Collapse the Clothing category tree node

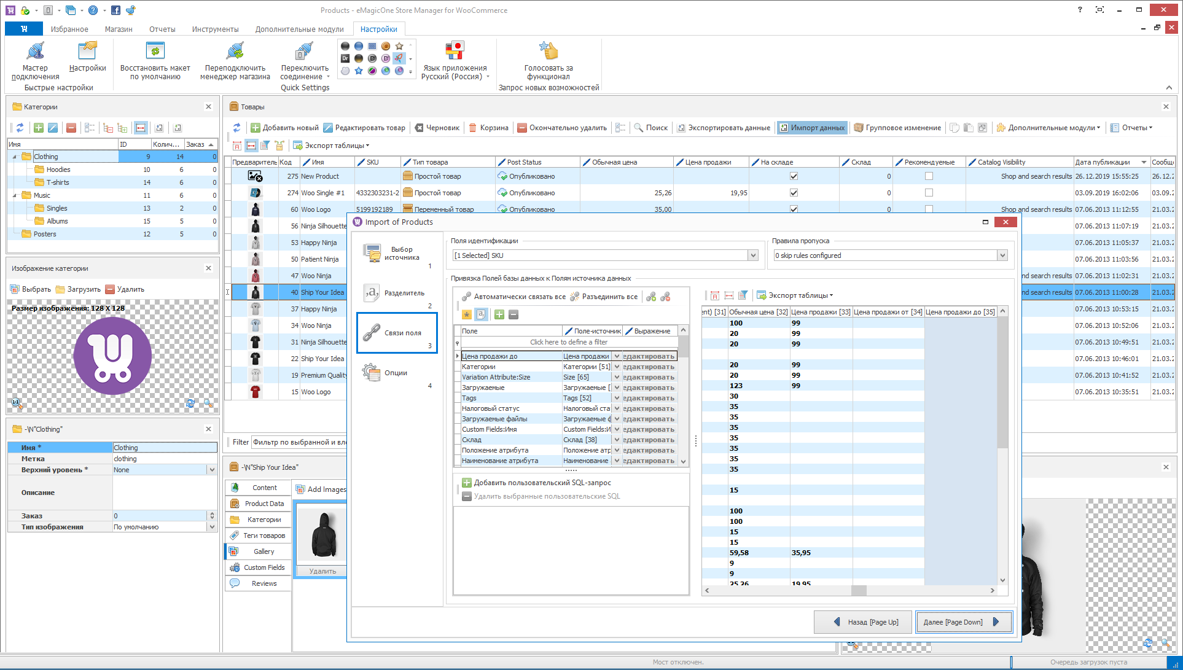(x=15, y=157)
